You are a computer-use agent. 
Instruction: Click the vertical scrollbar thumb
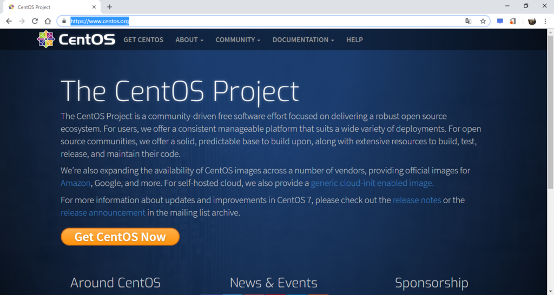tap(550, 112)
